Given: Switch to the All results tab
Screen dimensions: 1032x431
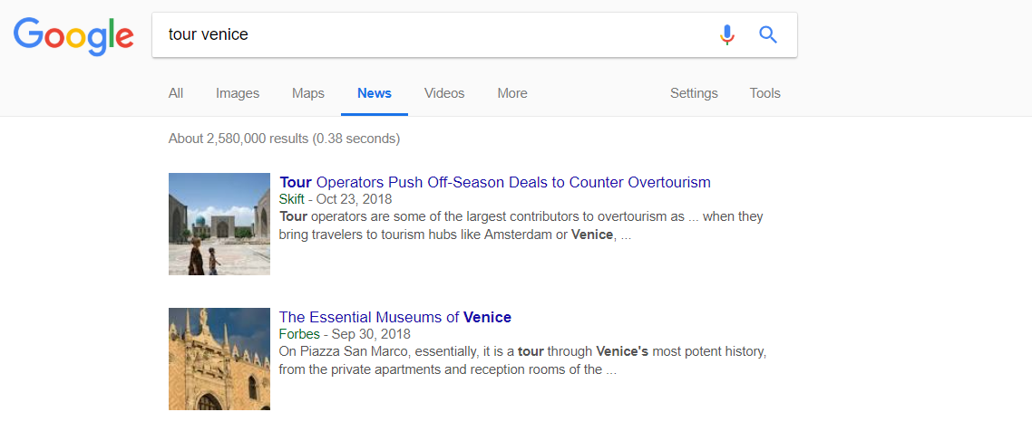Looking at the screenshot, I should coord(176,93).
